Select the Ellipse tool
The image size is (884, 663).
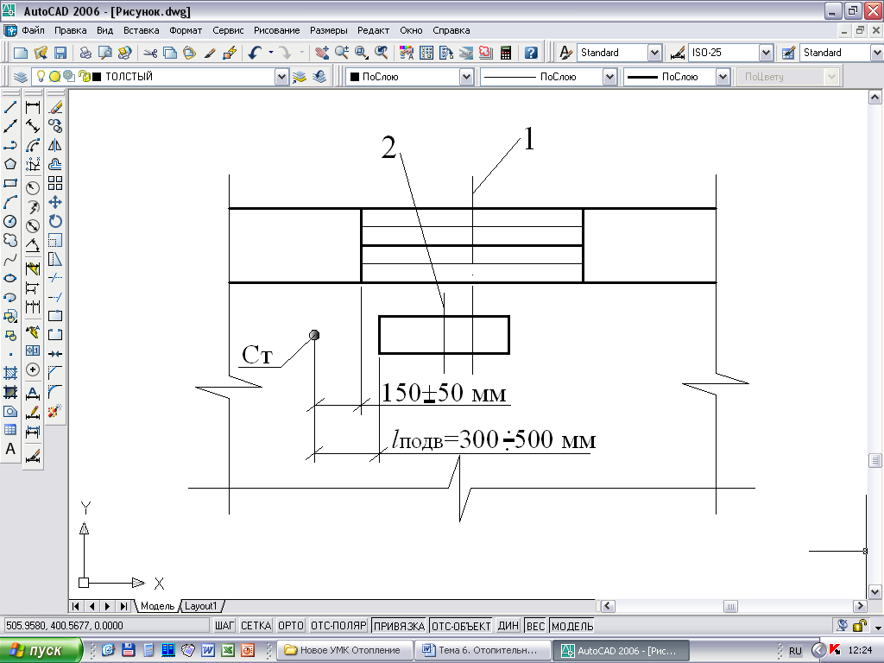[x=10, y=279]
